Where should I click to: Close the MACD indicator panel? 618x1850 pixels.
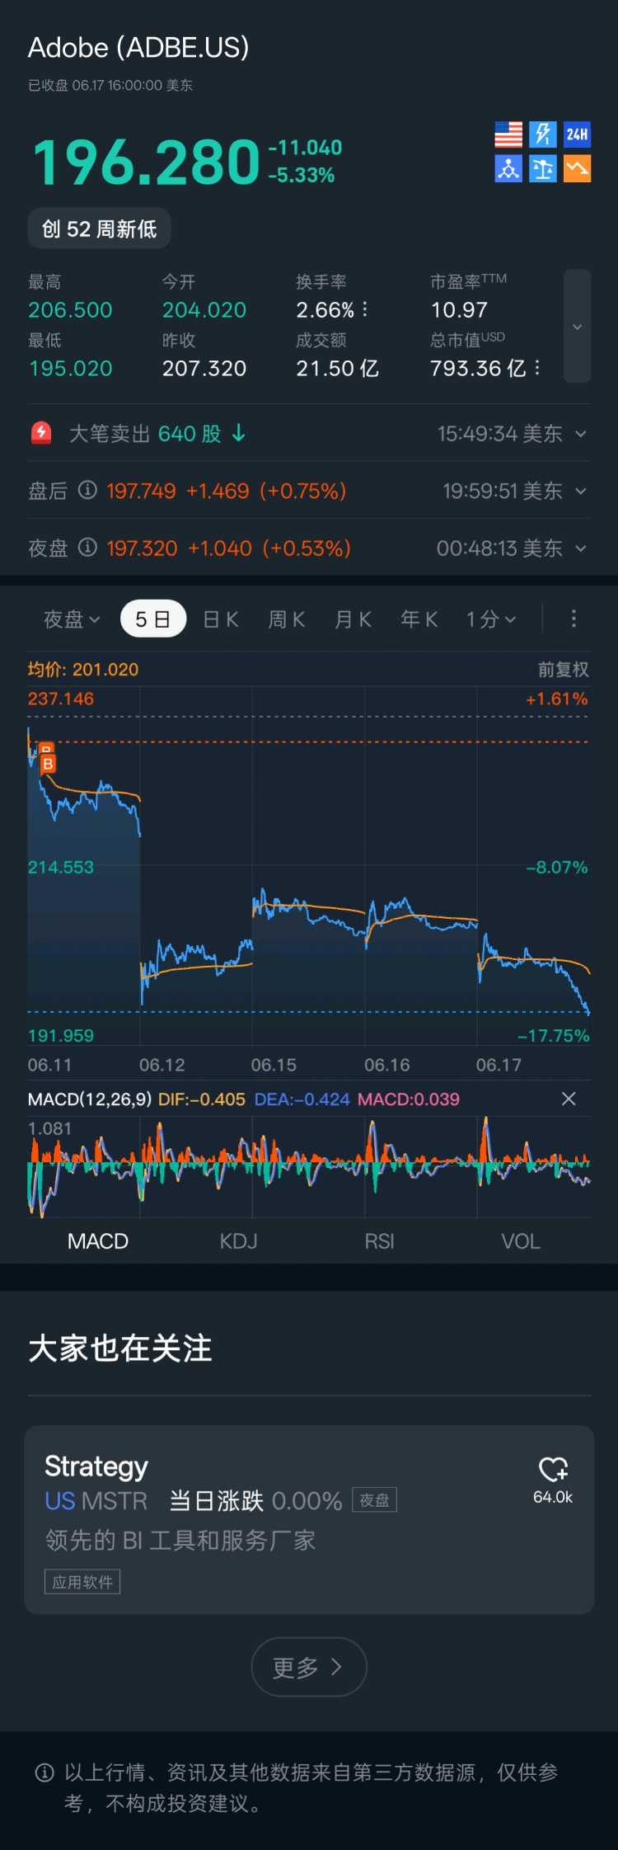(x=569, y=1099)
